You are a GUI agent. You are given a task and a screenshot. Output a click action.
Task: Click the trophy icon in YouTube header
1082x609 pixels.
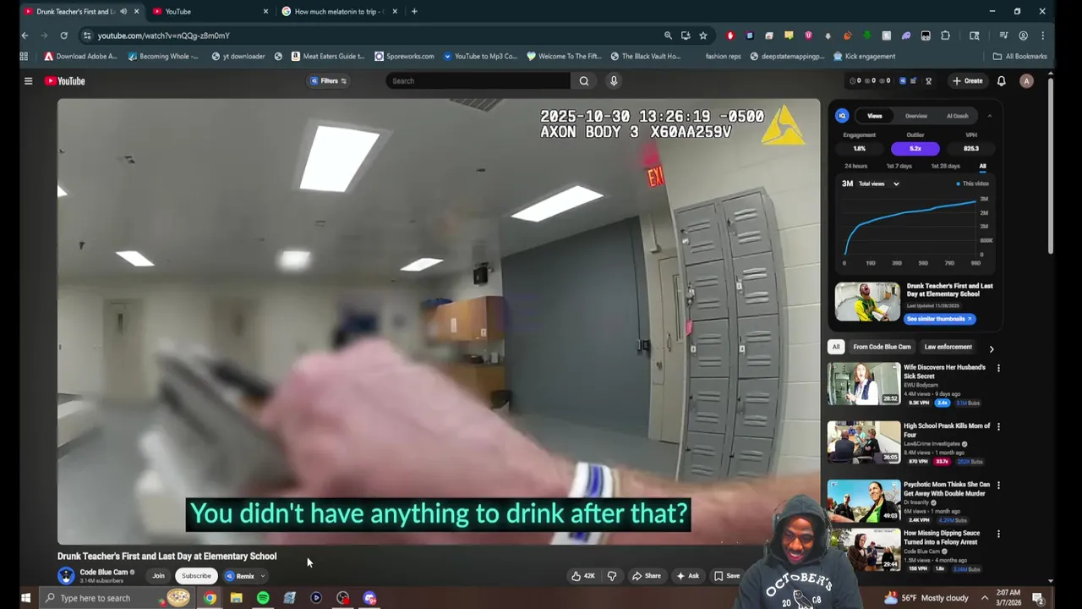tap(928, 81)
